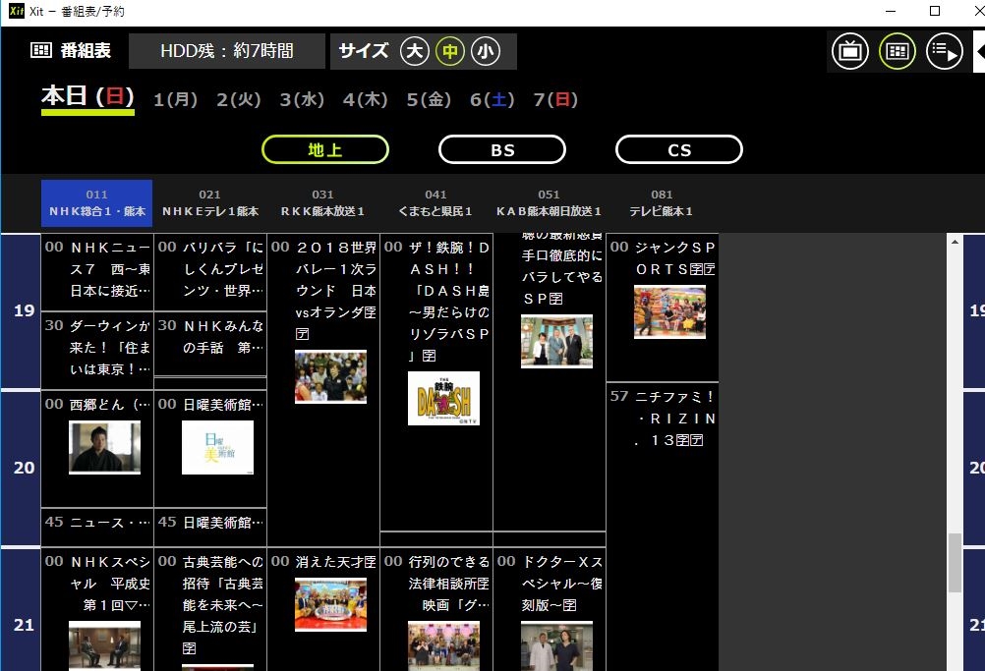
Task: Select the 1(月) date tab
Action: (x=176, y=99)
